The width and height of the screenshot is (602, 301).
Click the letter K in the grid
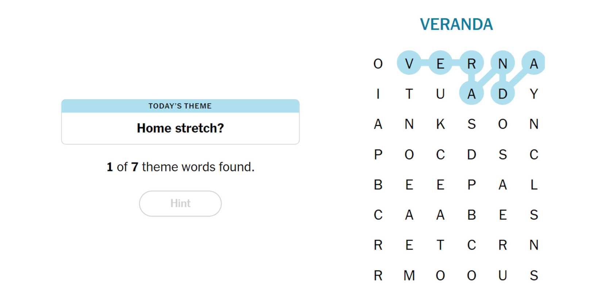point(440,124)
